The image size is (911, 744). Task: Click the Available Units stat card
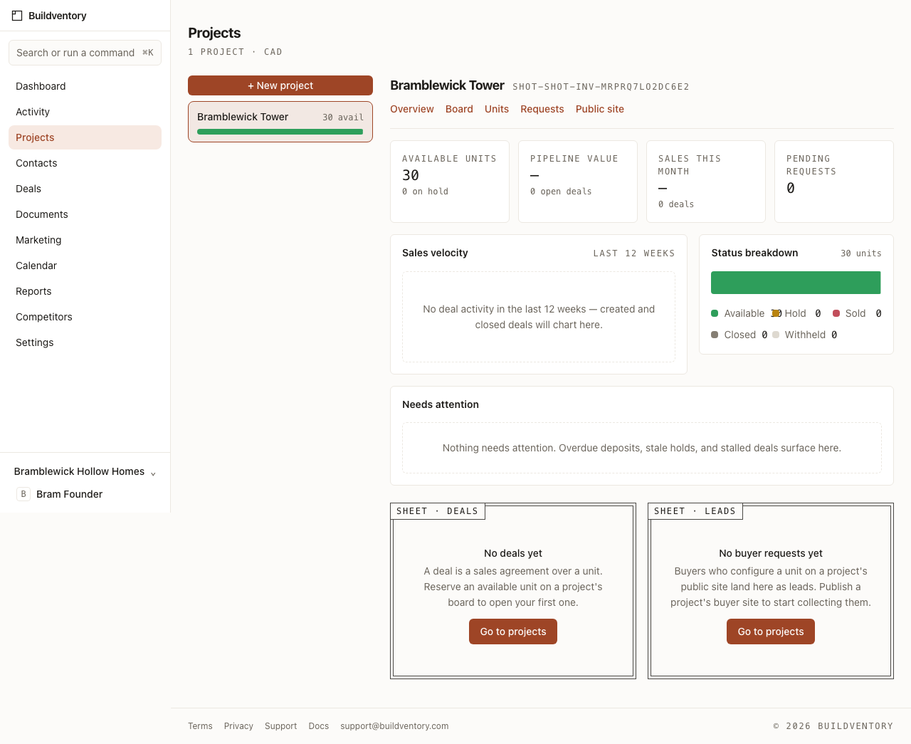(x=450, y=182)
